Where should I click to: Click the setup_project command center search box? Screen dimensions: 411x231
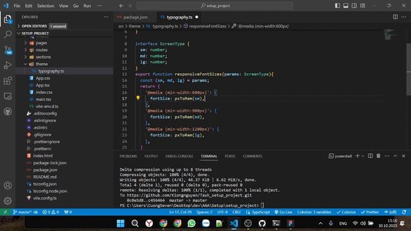pos(215,6)
